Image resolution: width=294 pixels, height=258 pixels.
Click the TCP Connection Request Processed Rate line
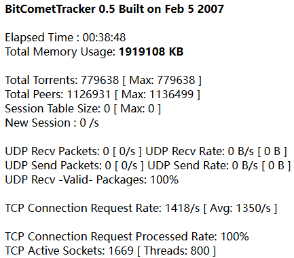tap(127, 236)
